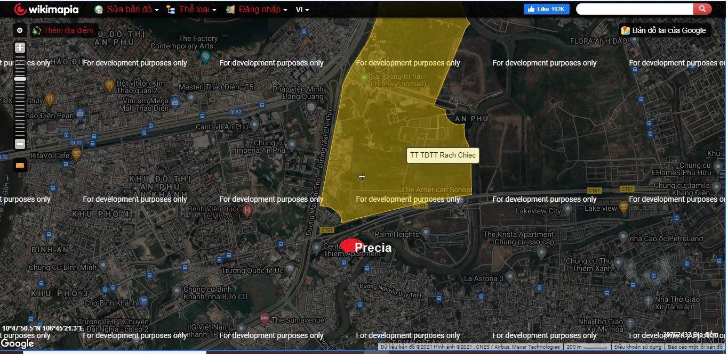
Task: Click the Chung cư Bình Khánh pin
Action: pyautogui.click(x=177, y=291)
